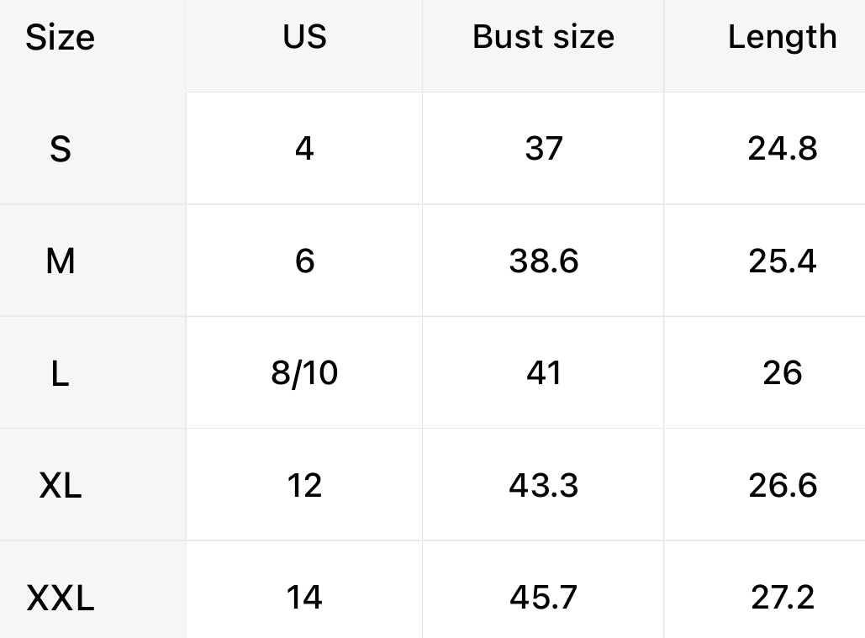Click the XXL size row label
Image resolution: width=865 pixels, height=638 pixels.
(60, 598)
